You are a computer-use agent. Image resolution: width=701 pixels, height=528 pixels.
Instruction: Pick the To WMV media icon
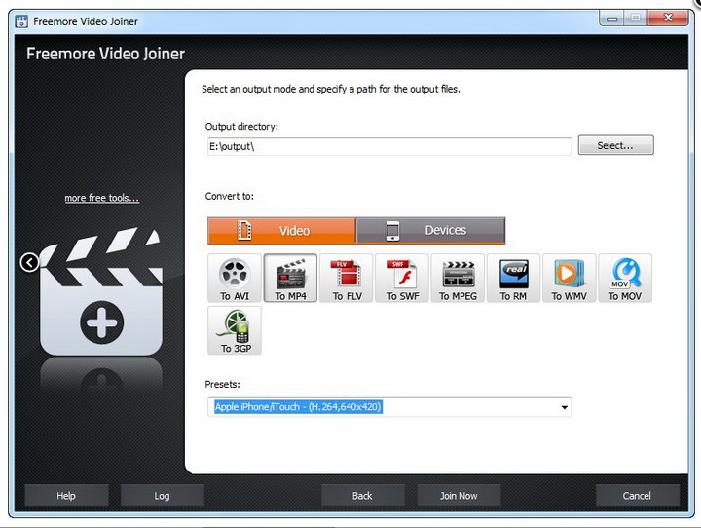point(570,278)
